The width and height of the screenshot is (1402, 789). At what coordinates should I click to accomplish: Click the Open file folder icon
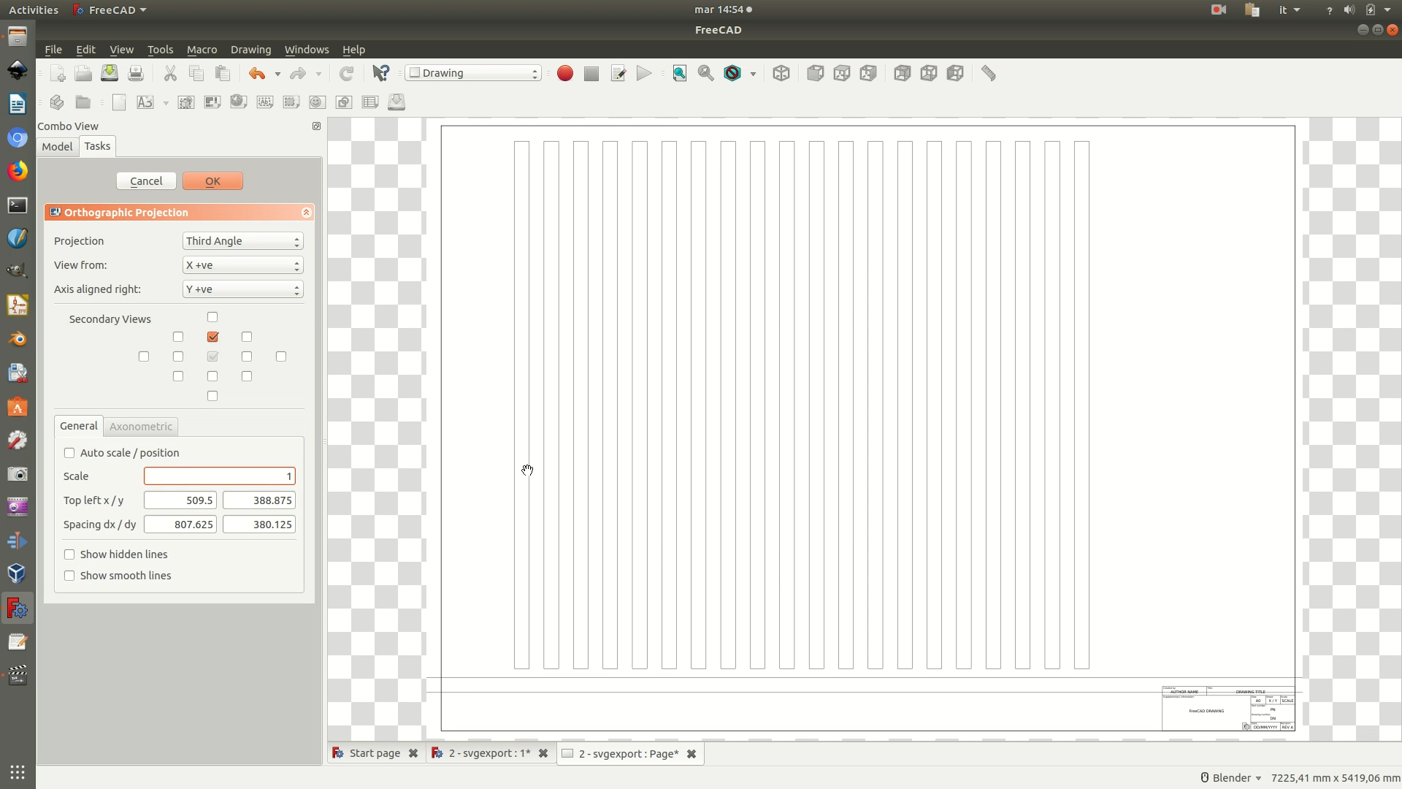[83, 73]
